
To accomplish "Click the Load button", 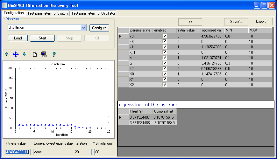I will (18, 38).
